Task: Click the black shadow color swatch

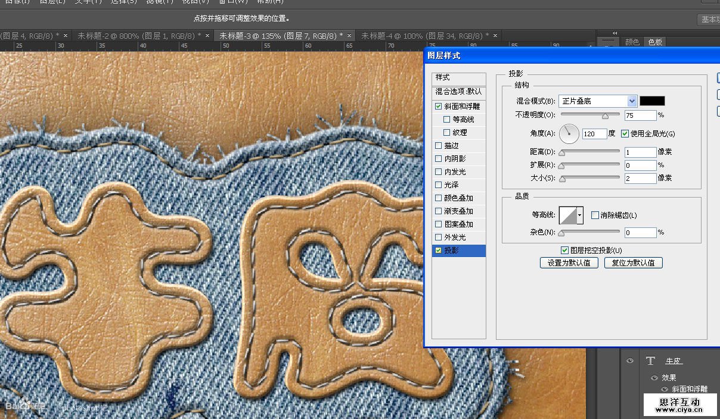Action: coord(652,101)
